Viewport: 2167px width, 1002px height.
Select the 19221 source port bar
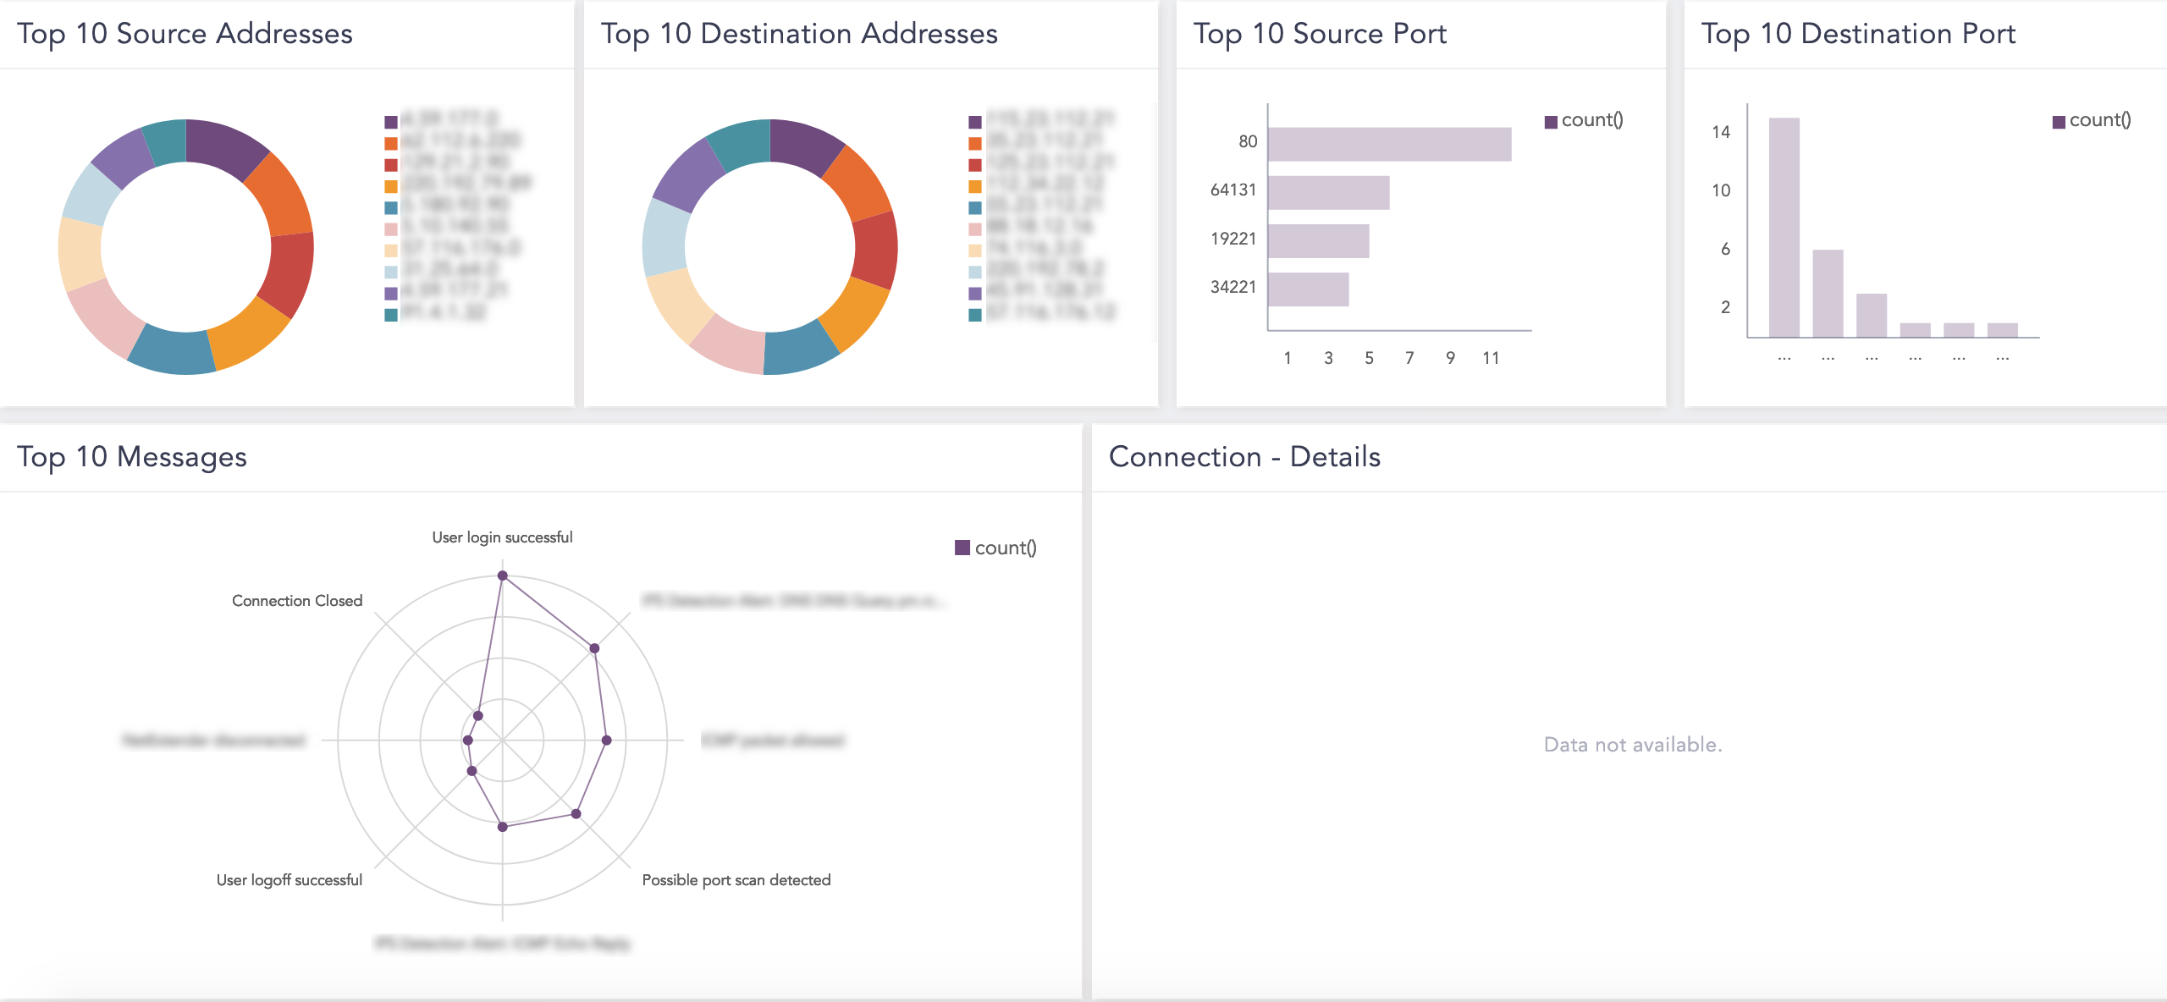[1317, 241]
